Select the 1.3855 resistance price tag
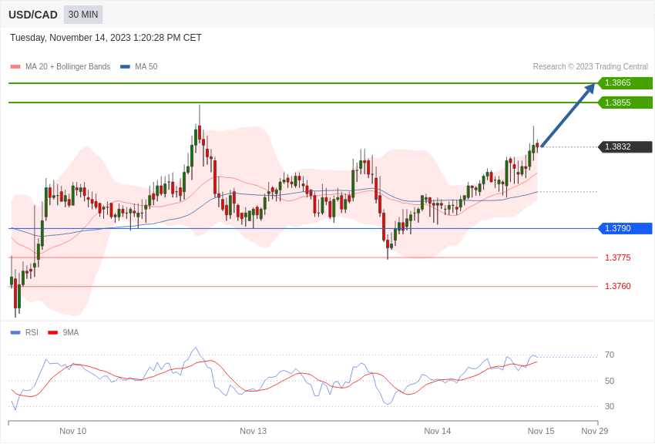Image resolution: width=655 pixels, height=444 pixels. pyautogui.click(x=625, y=103)
